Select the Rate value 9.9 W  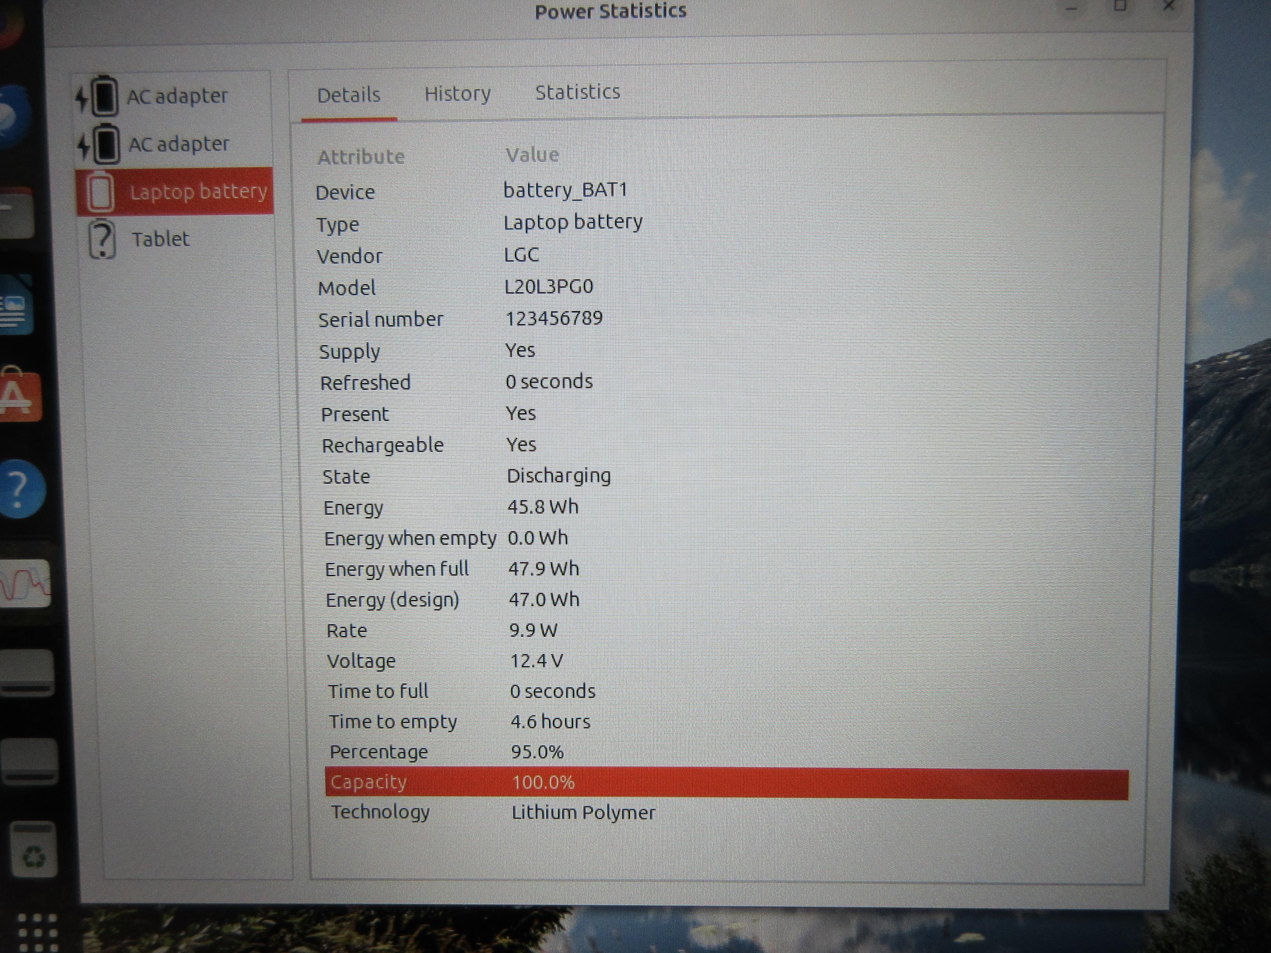pos(533,630)
